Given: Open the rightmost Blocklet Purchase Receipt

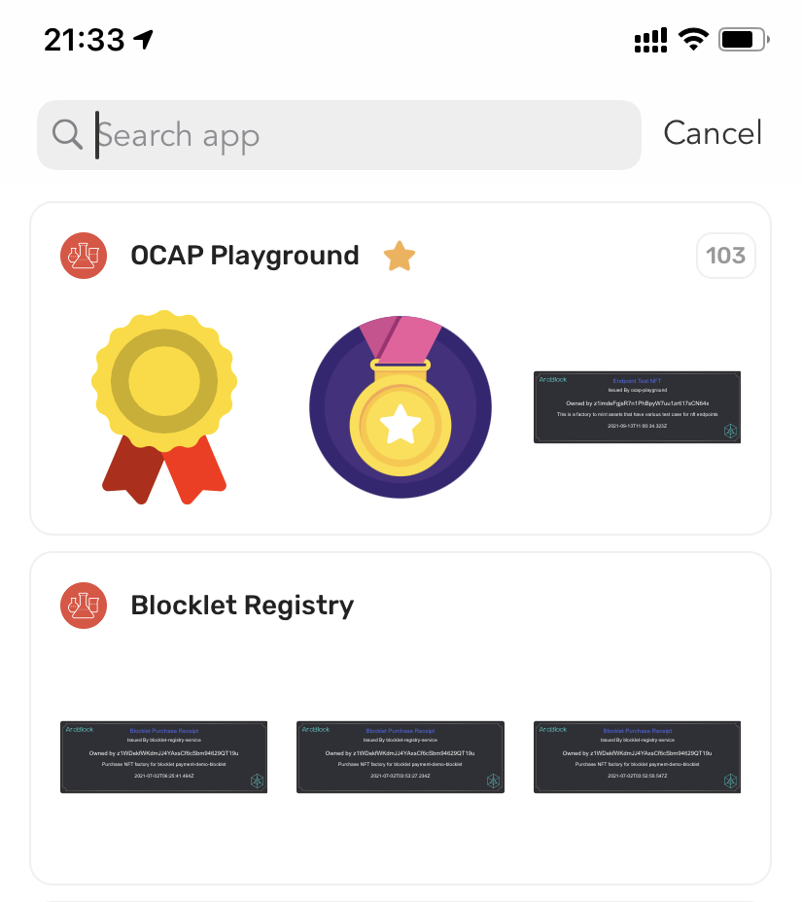Looking at the screenshot, I should [638, 757].
